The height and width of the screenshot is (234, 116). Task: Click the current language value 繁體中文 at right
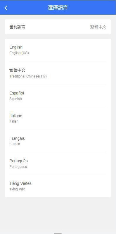pos(98,27)
